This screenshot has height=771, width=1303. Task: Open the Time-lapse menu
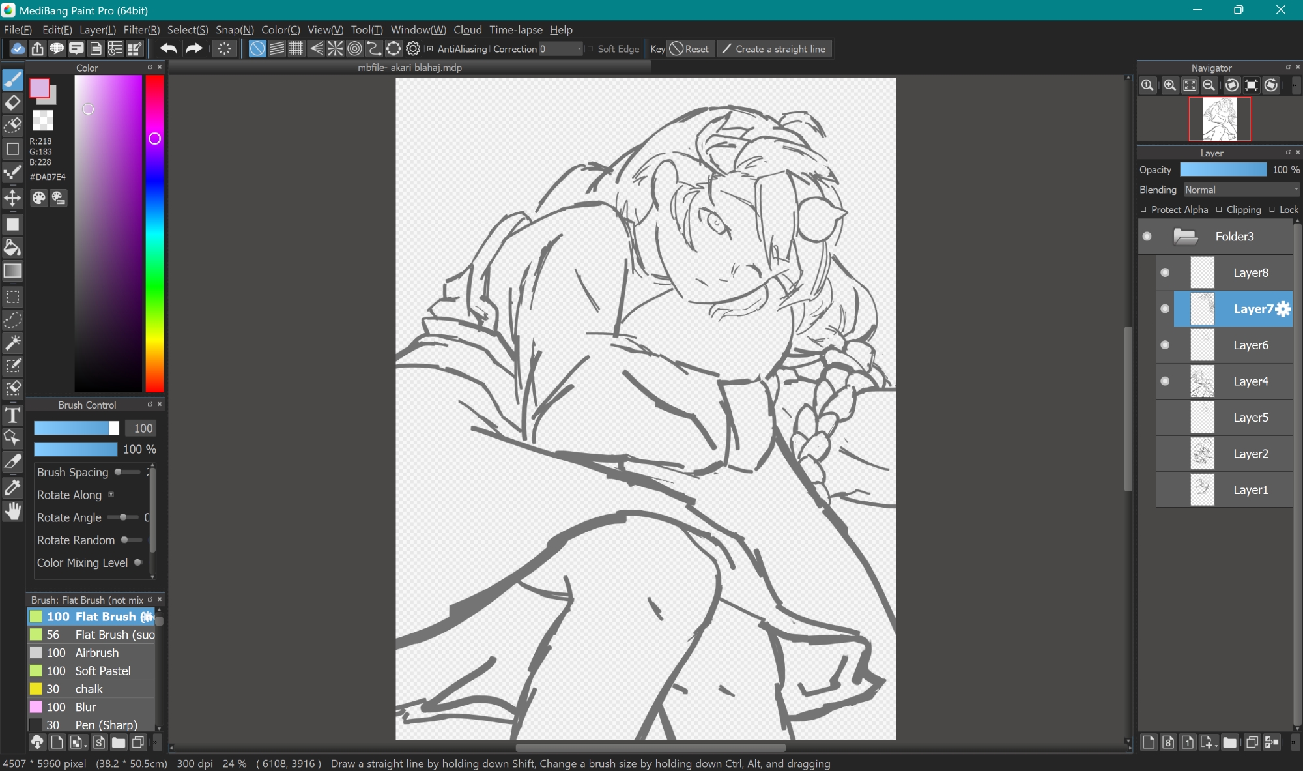click(515, 30)
